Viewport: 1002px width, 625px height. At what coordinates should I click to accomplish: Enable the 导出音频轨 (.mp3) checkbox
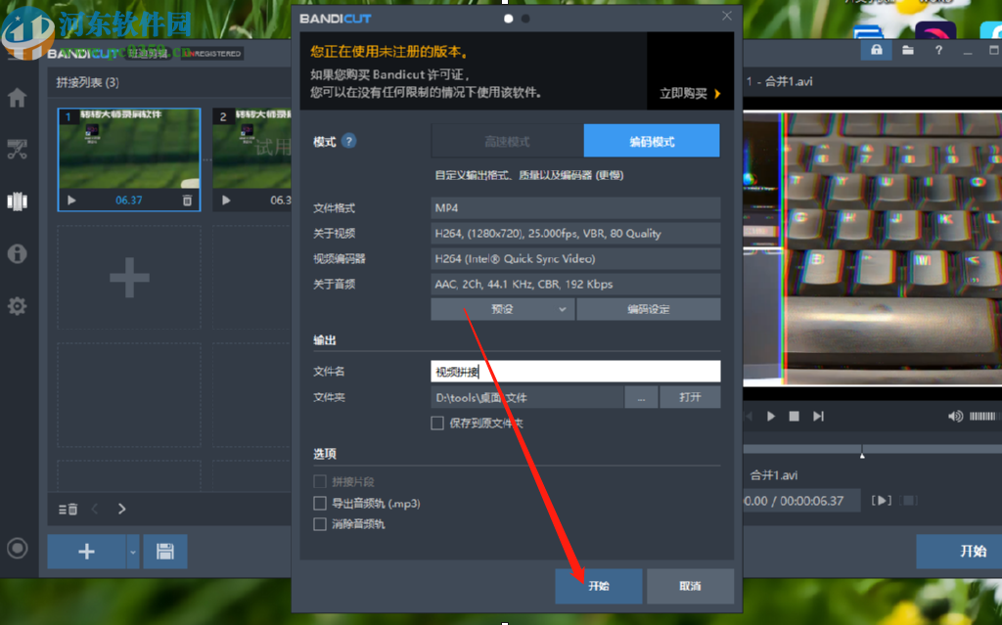point(320,505)
